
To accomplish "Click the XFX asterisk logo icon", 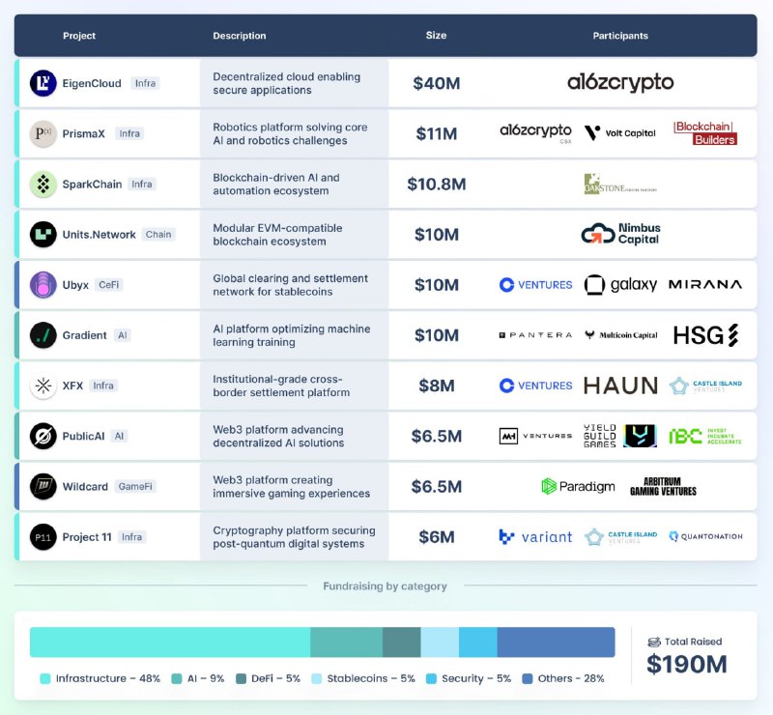I will 43,386.
